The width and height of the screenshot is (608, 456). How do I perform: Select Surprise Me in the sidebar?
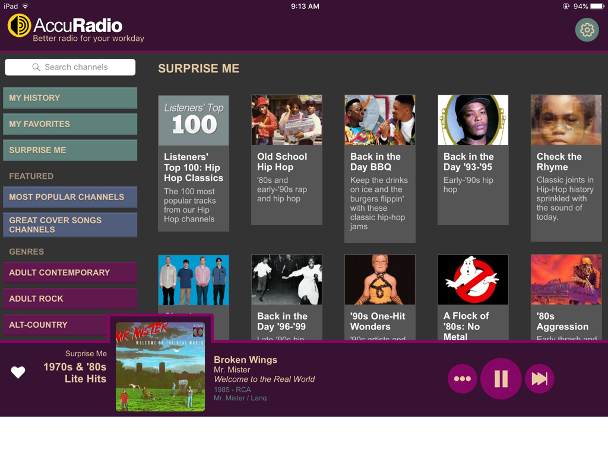click(x=70, y=150)
